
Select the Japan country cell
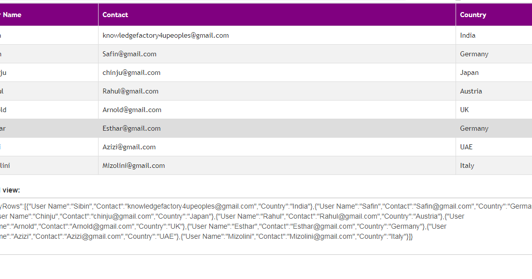[x=469, y=72]
